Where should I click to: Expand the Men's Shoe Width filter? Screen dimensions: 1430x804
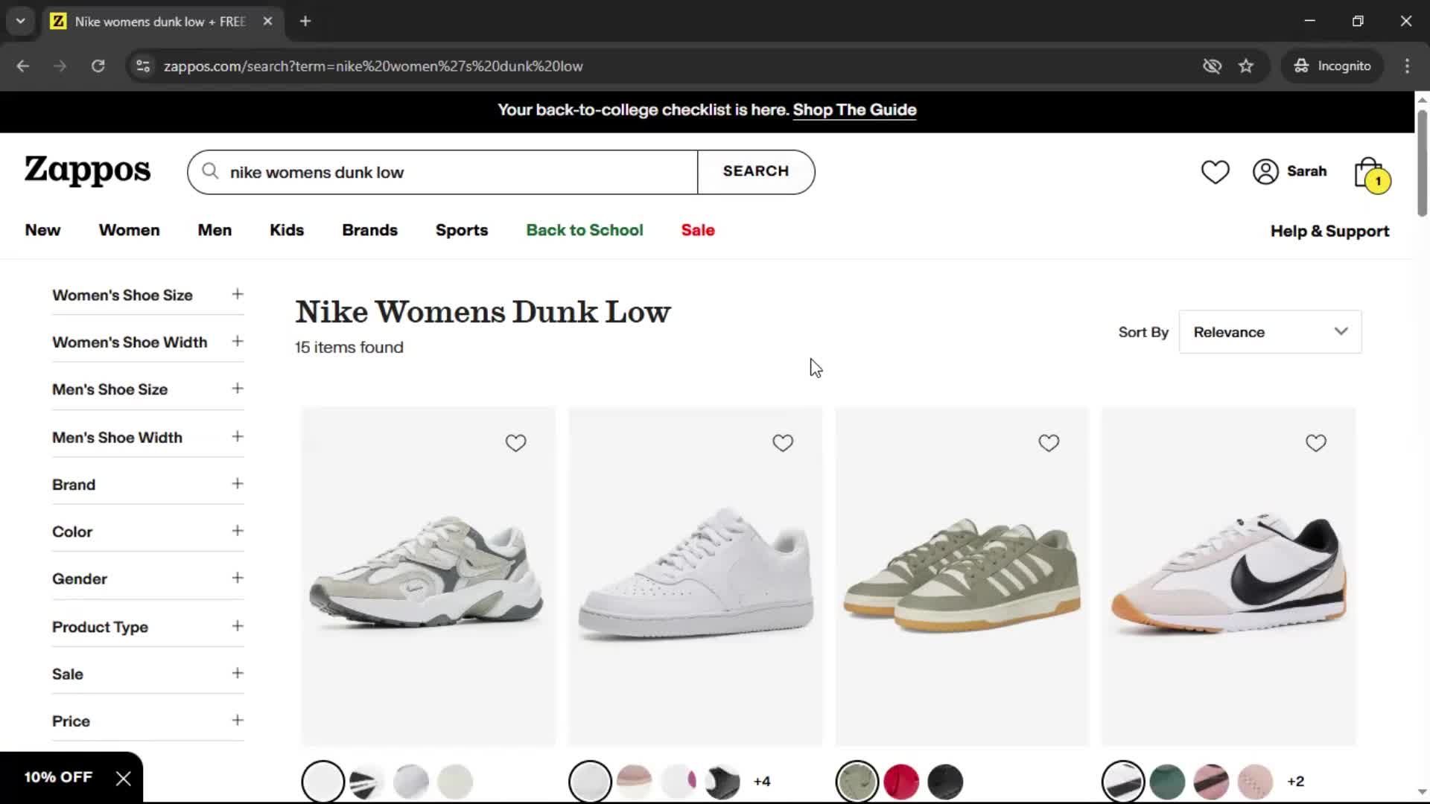[x=147, y=437]
